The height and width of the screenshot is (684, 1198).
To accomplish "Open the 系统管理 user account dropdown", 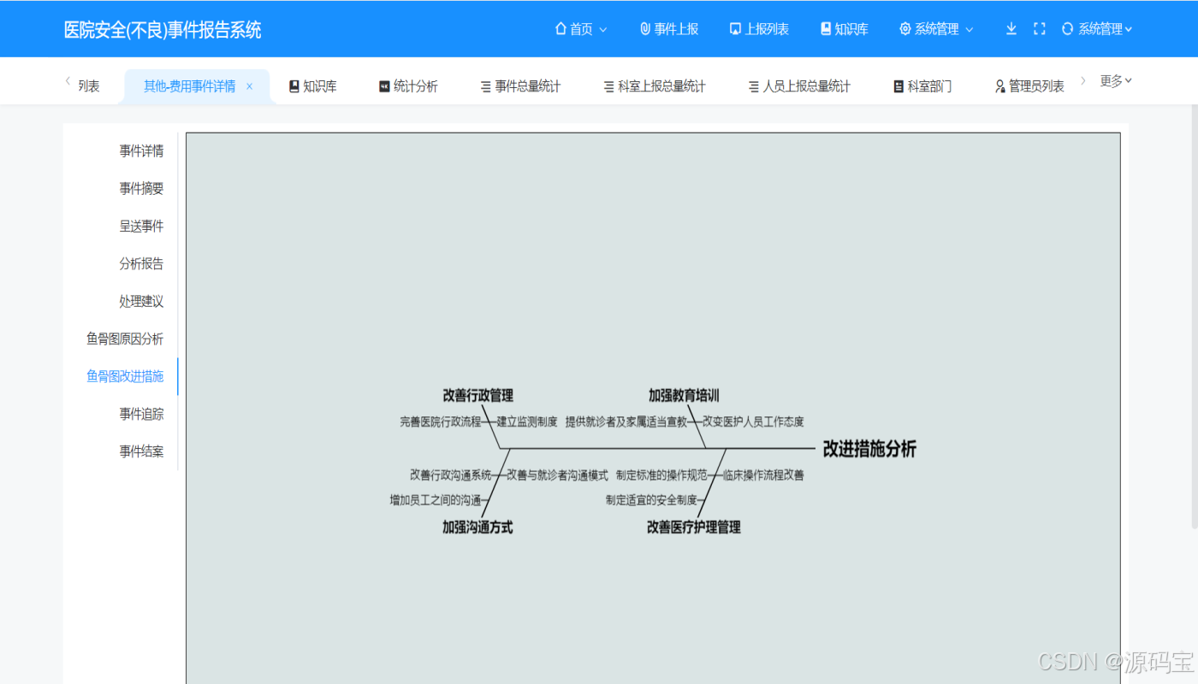I will (1105, 29).
